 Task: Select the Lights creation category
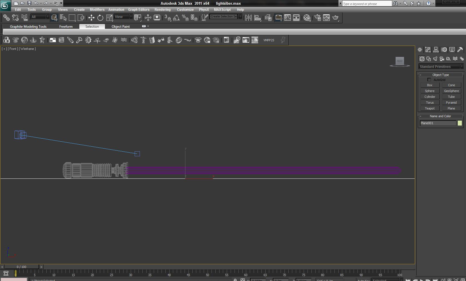point(435,59)
